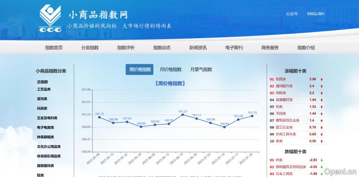This screenshot has width=359, height=177.
Task: Click the chart data point labeled 101.15
Action: tap(100, 117)
